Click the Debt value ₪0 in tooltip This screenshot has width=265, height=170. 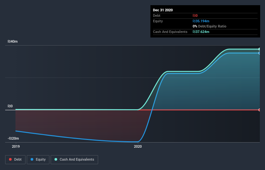[195, 16]
